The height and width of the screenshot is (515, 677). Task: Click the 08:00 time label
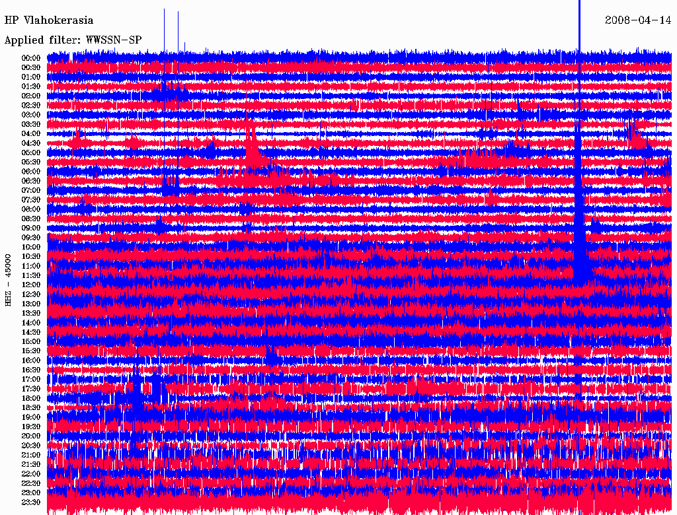(31, 209)
